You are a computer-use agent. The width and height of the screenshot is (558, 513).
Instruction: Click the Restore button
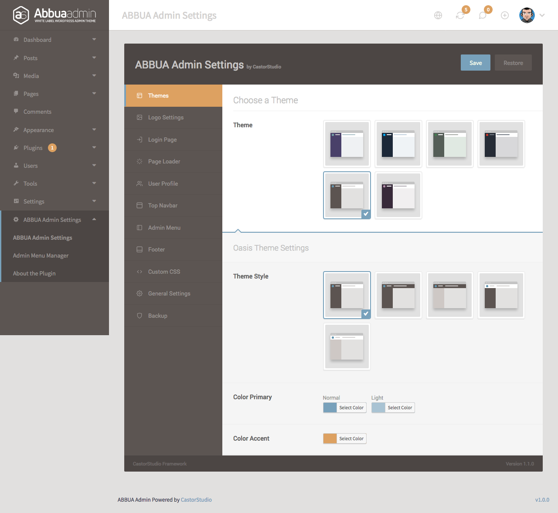tap(513, 63)
